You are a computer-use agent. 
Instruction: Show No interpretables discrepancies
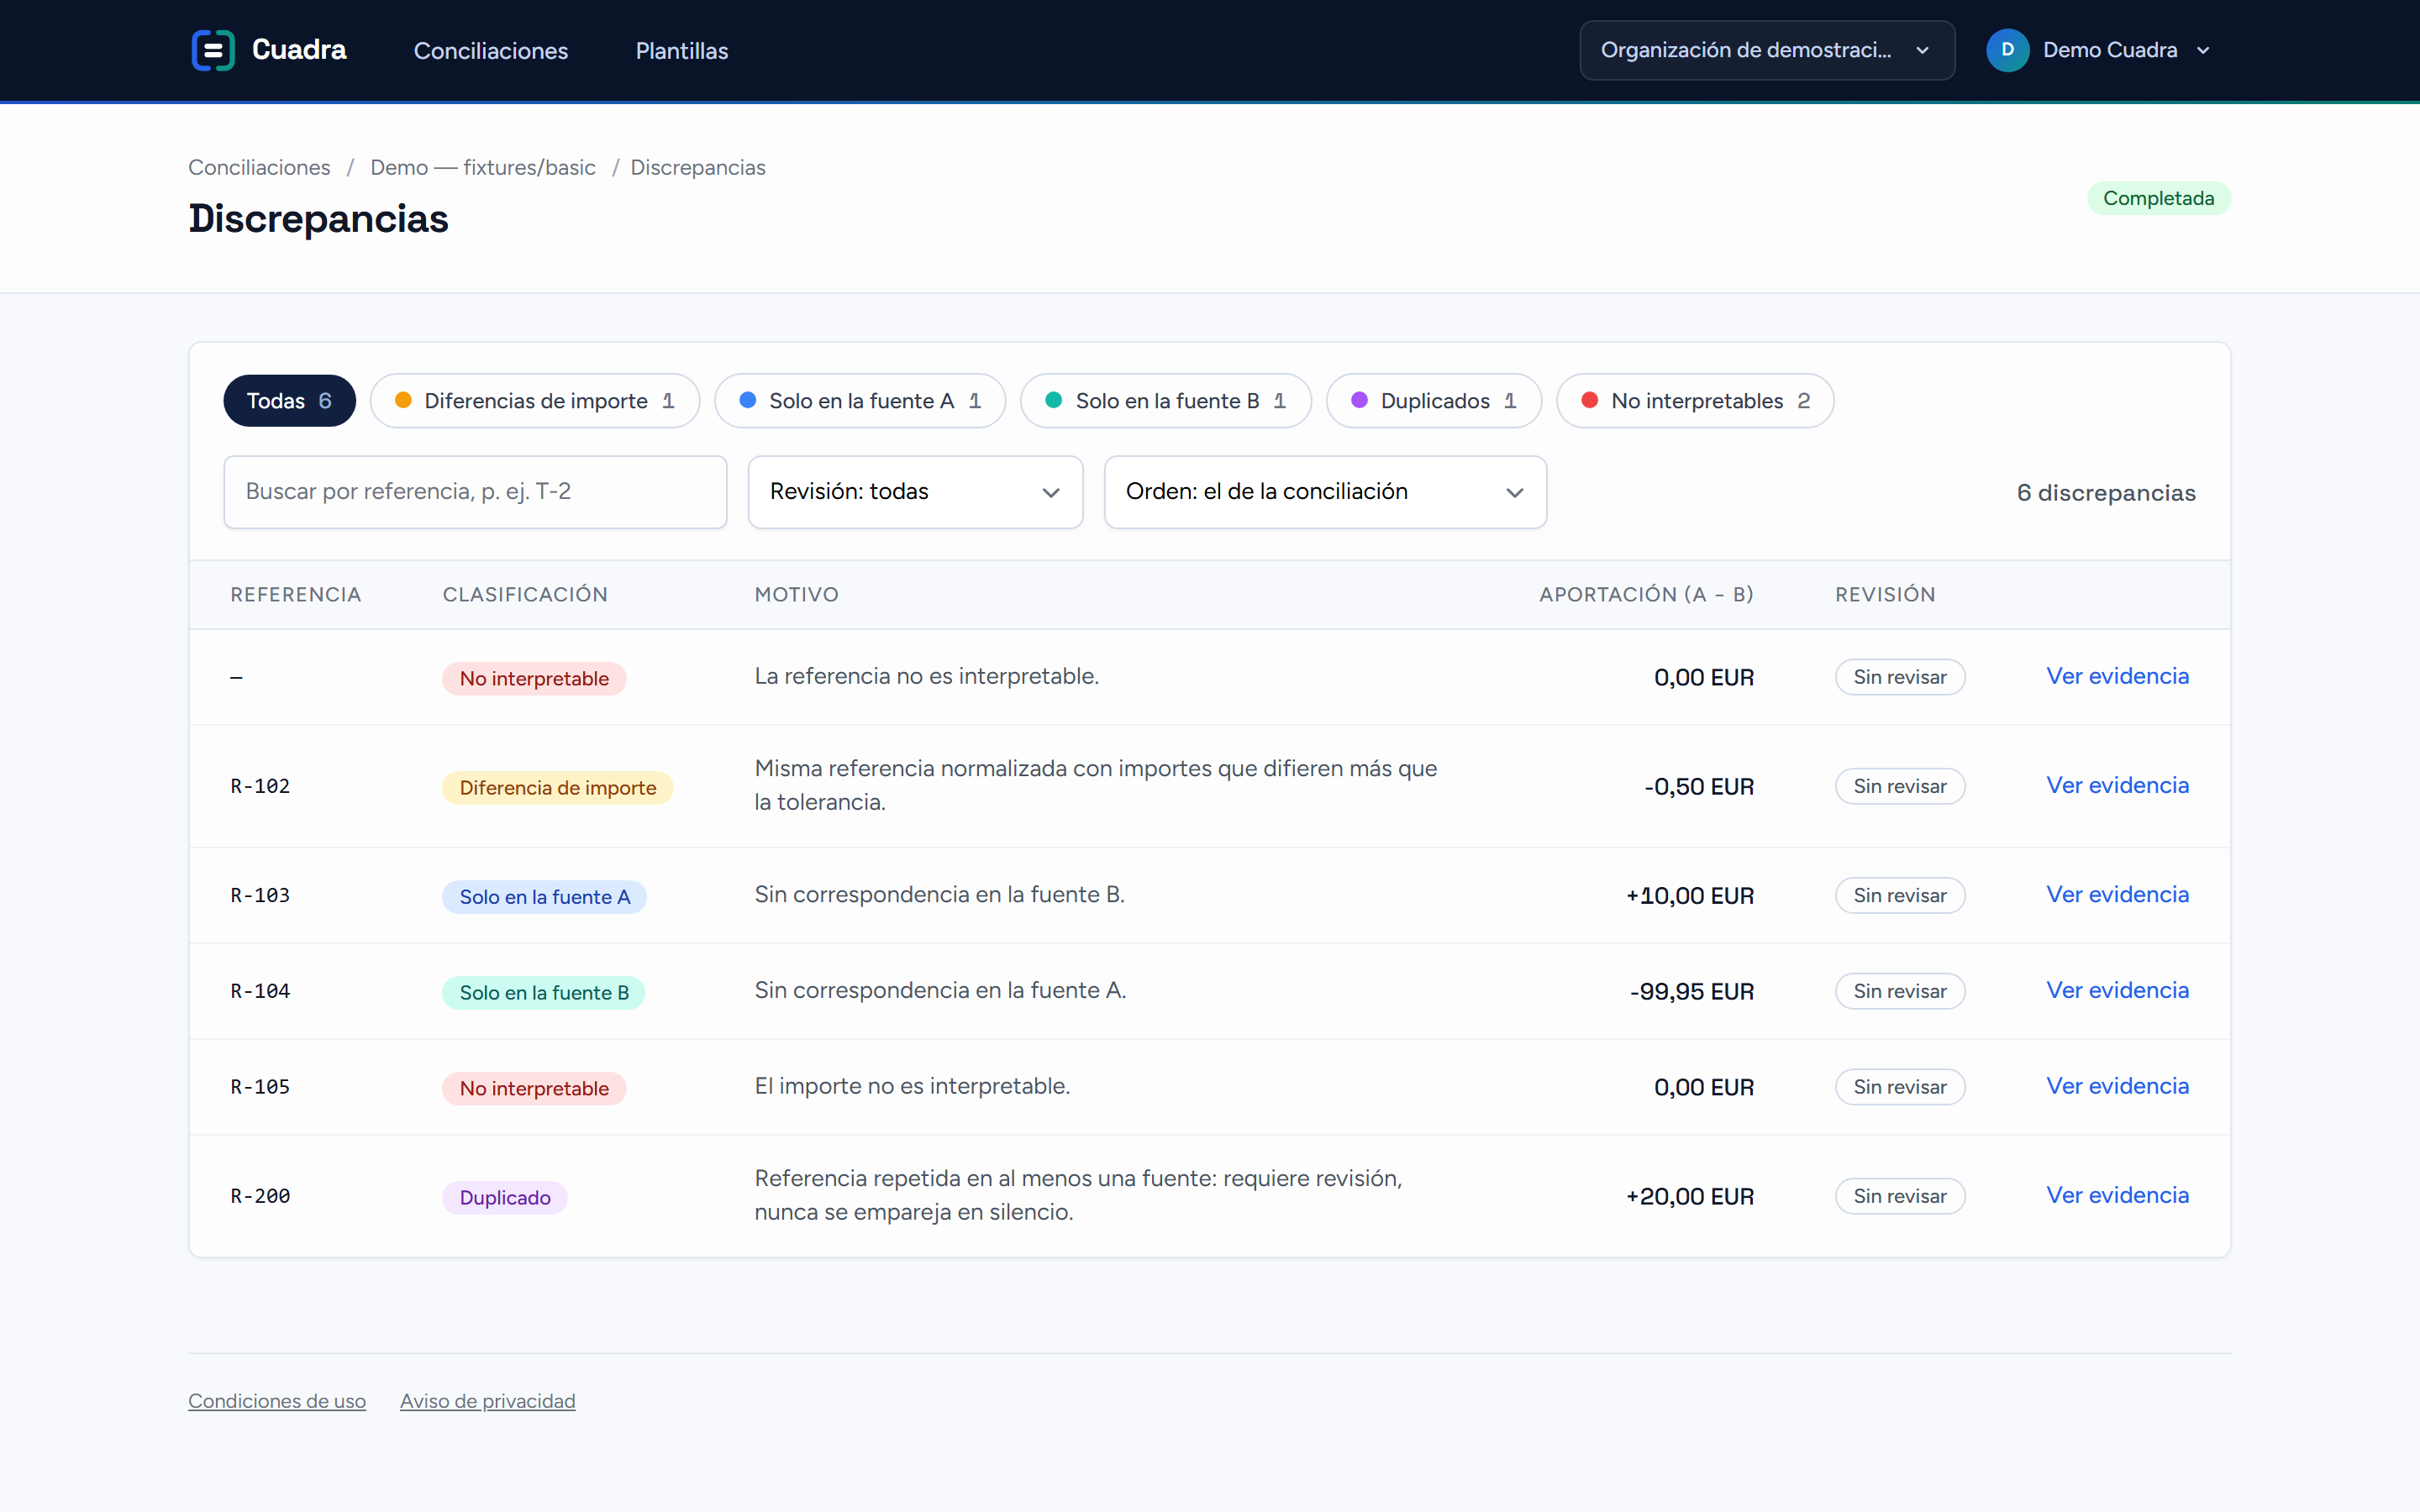[1695, 401]
